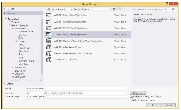This screenshot has height=110, width=181.
Task: Select ASP.NET Empty Web Application row text
Action: 71,15
